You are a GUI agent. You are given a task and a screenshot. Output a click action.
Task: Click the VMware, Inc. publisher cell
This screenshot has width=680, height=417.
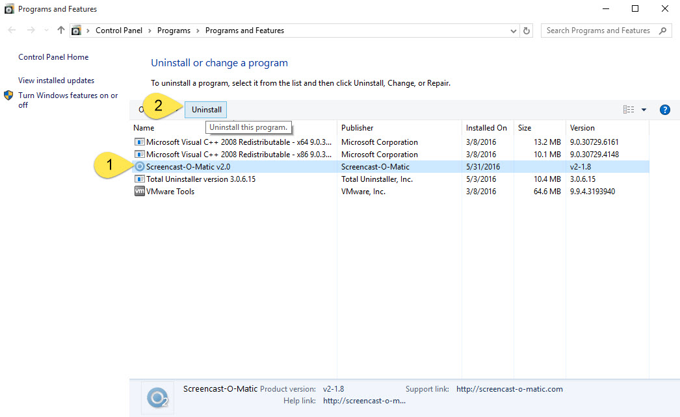click(x=363, y=191)
